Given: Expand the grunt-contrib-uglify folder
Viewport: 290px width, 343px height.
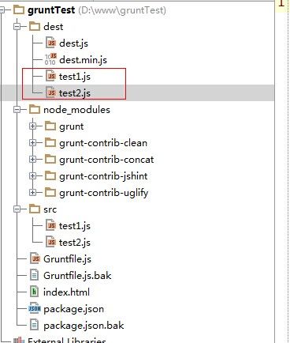Looking at the screenshot, I should [x=32, y=193].
